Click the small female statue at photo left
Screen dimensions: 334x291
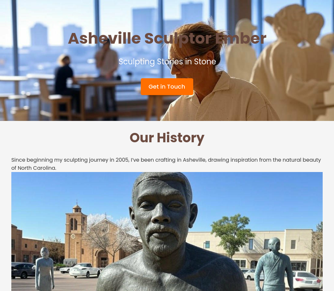point(45,269)
